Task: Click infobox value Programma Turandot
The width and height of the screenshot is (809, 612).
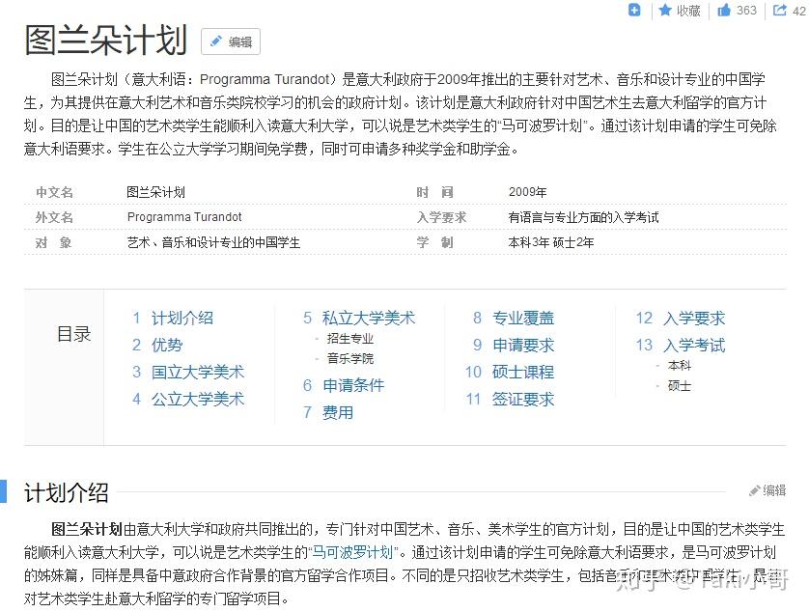Action: [x=184, y=217]
